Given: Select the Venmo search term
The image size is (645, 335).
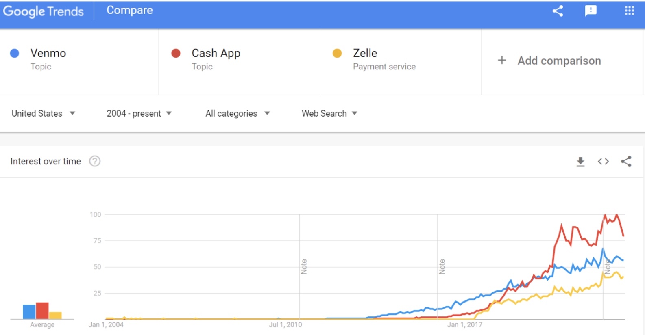Looking at the screenshot, I should click(48, 53).
